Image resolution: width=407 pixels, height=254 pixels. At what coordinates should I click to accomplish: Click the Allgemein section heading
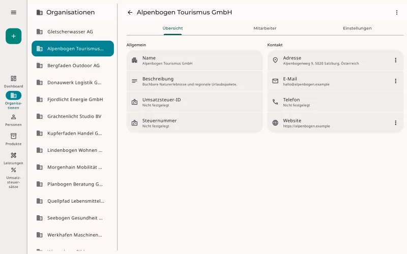(136, 45)
